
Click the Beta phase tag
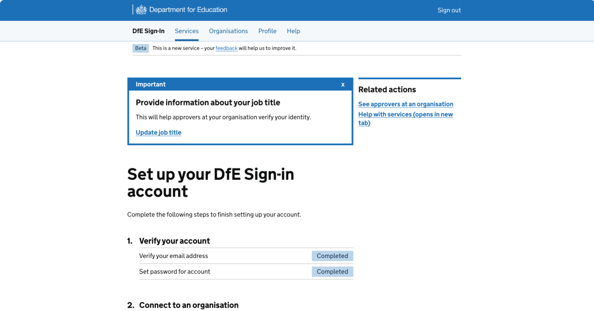(x=140, y=48)
